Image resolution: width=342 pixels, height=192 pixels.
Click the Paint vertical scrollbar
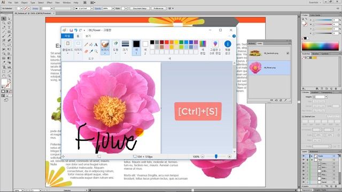[235, 107]
